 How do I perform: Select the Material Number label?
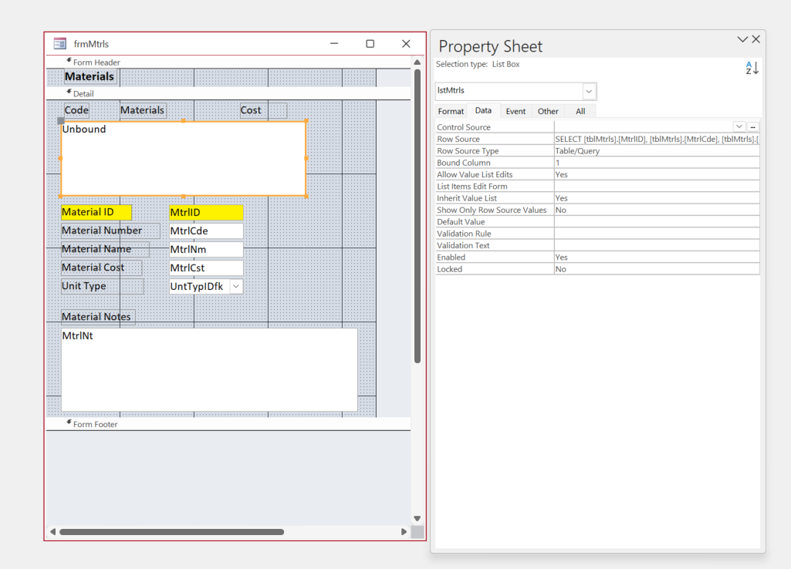(x=110, y=231)
